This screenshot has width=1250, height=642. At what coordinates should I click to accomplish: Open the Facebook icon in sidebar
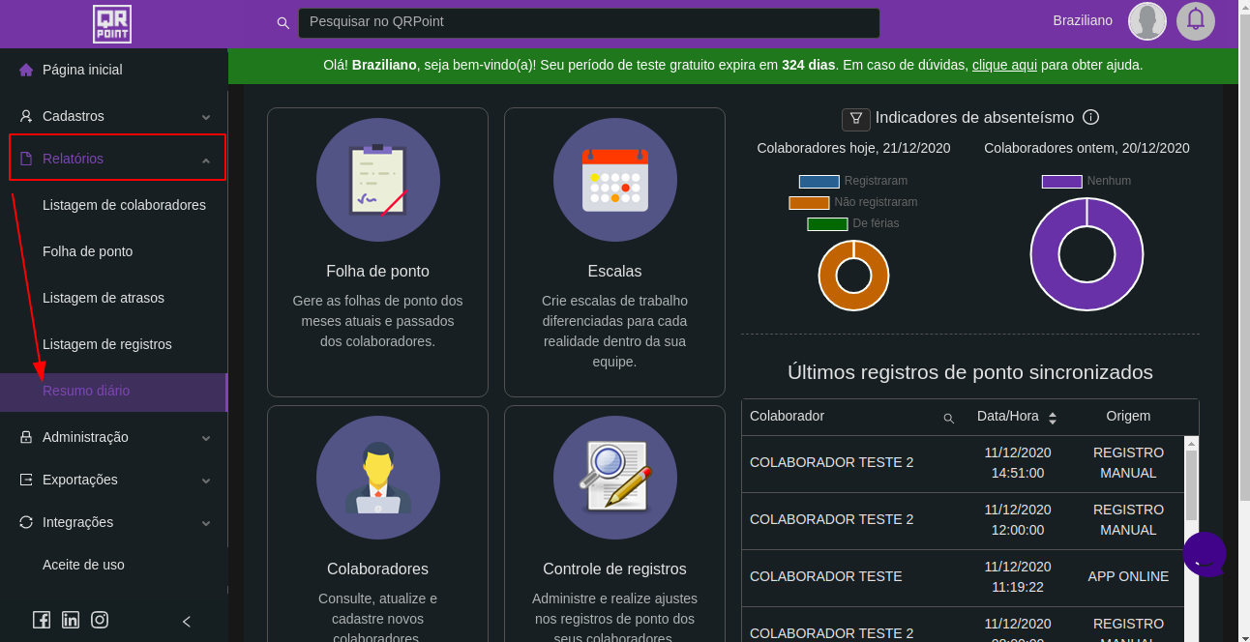42,621
